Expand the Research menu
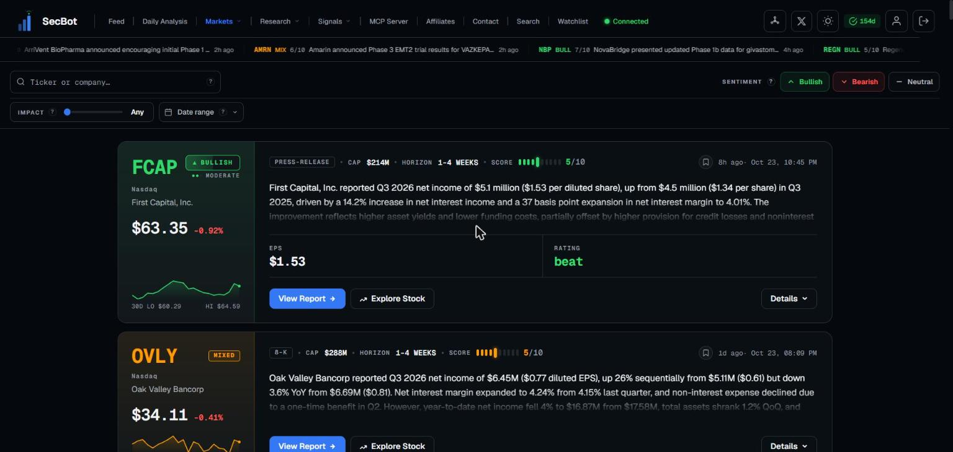The height and width of the screenshot is (452, 953). [x=279, y=21]
